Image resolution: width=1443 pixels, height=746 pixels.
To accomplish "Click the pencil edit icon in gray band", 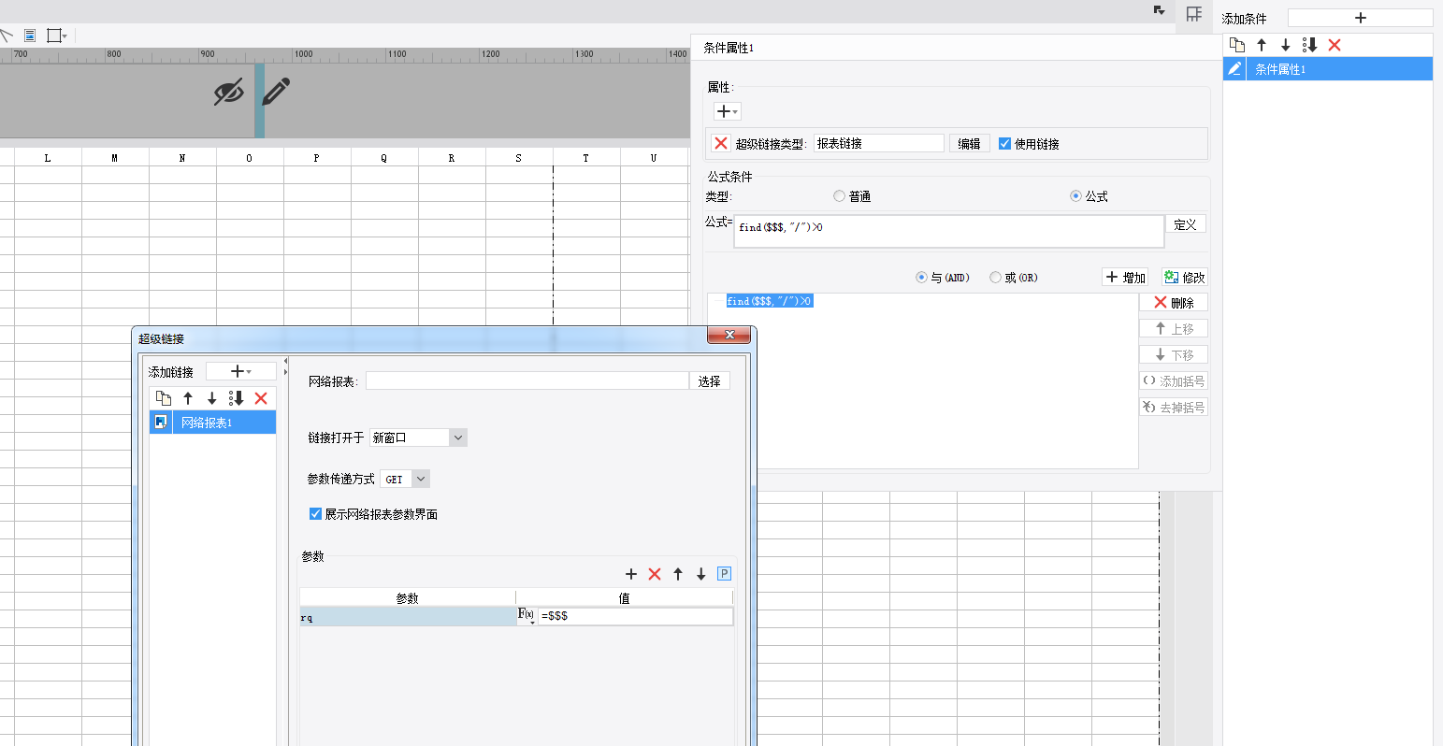I will click(x=276, y=92).
